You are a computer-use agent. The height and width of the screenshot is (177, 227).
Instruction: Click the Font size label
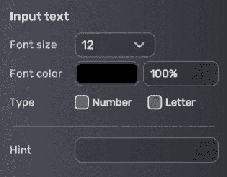coord(33,45)
